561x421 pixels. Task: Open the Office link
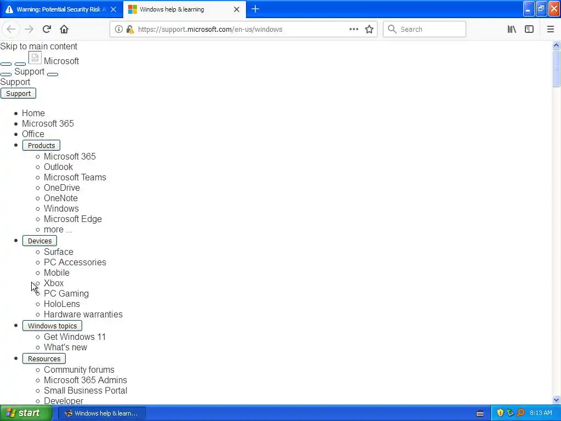(33, 134)
